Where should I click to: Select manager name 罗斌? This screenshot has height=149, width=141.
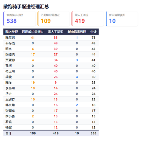pyautogui.click(x=9, y=122)
